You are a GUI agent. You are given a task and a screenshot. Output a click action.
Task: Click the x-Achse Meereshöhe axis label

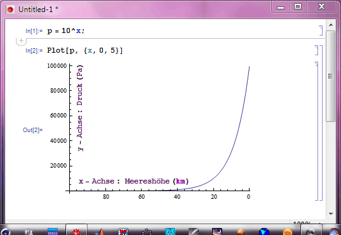click(x=133, y=181)
